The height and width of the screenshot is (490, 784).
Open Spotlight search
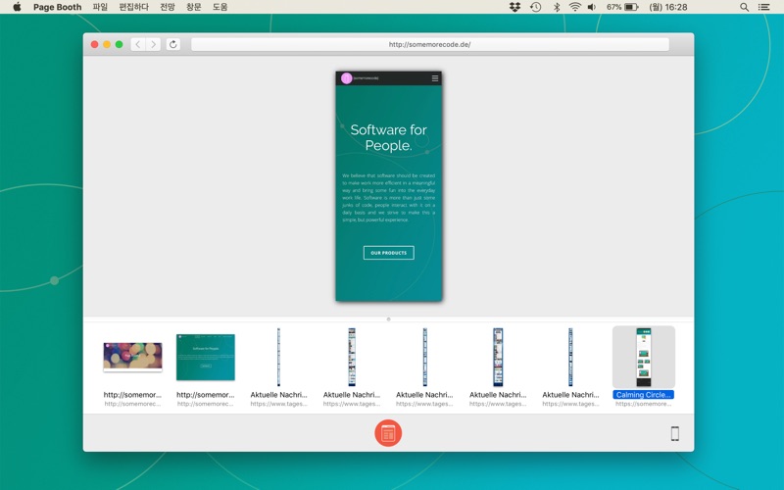pyautogui.click(x=744, y=7)
